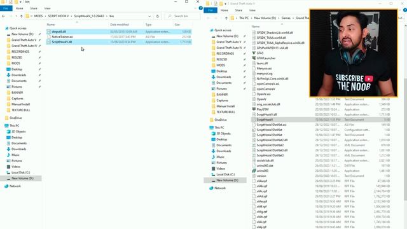Open Manual Install in bin window sidebar
The height and width of the screenshot is (229, 407).
pos(20,104)
